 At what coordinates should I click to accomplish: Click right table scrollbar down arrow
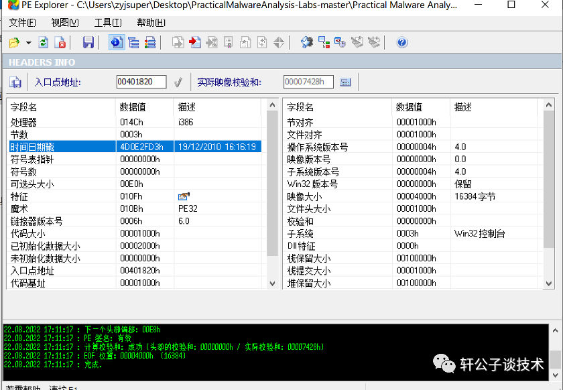[x=549, y=283]
